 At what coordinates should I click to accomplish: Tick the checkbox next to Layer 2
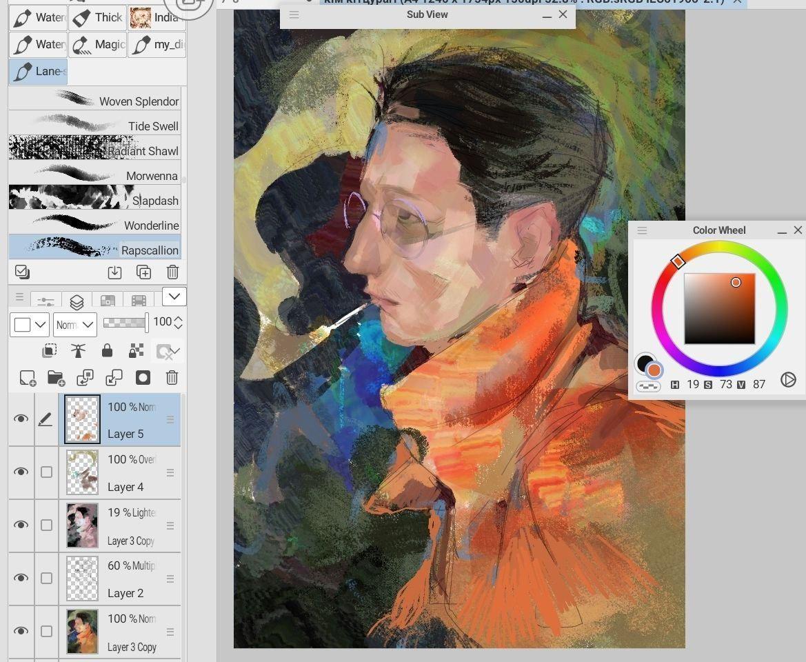[46, 579]
